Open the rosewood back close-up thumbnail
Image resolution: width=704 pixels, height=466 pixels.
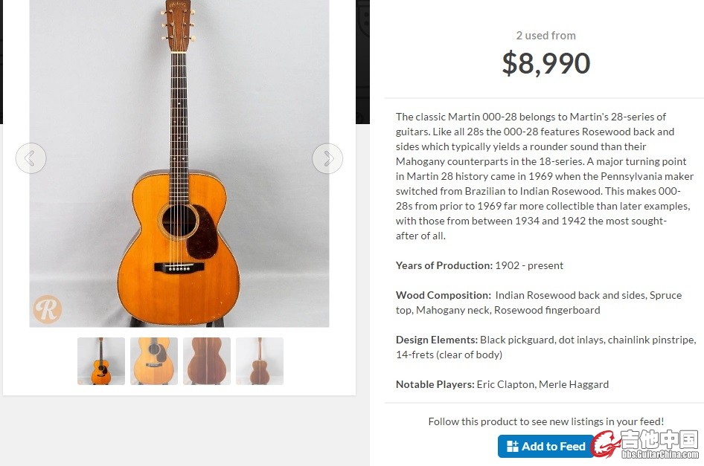coord(207,361)
